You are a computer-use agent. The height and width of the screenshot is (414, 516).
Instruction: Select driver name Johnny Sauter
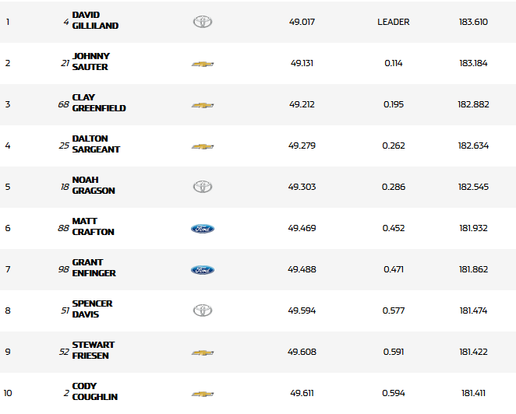(x=90, y=61)
